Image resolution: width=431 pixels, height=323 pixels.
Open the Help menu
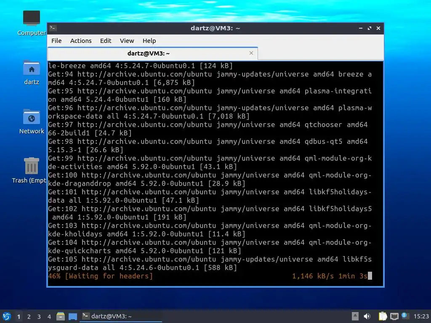(x=149, y=41)
